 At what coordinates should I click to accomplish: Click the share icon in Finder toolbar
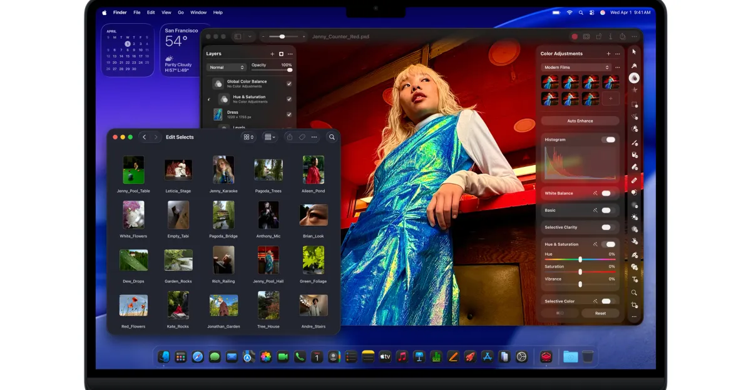(x=289, y=137)
